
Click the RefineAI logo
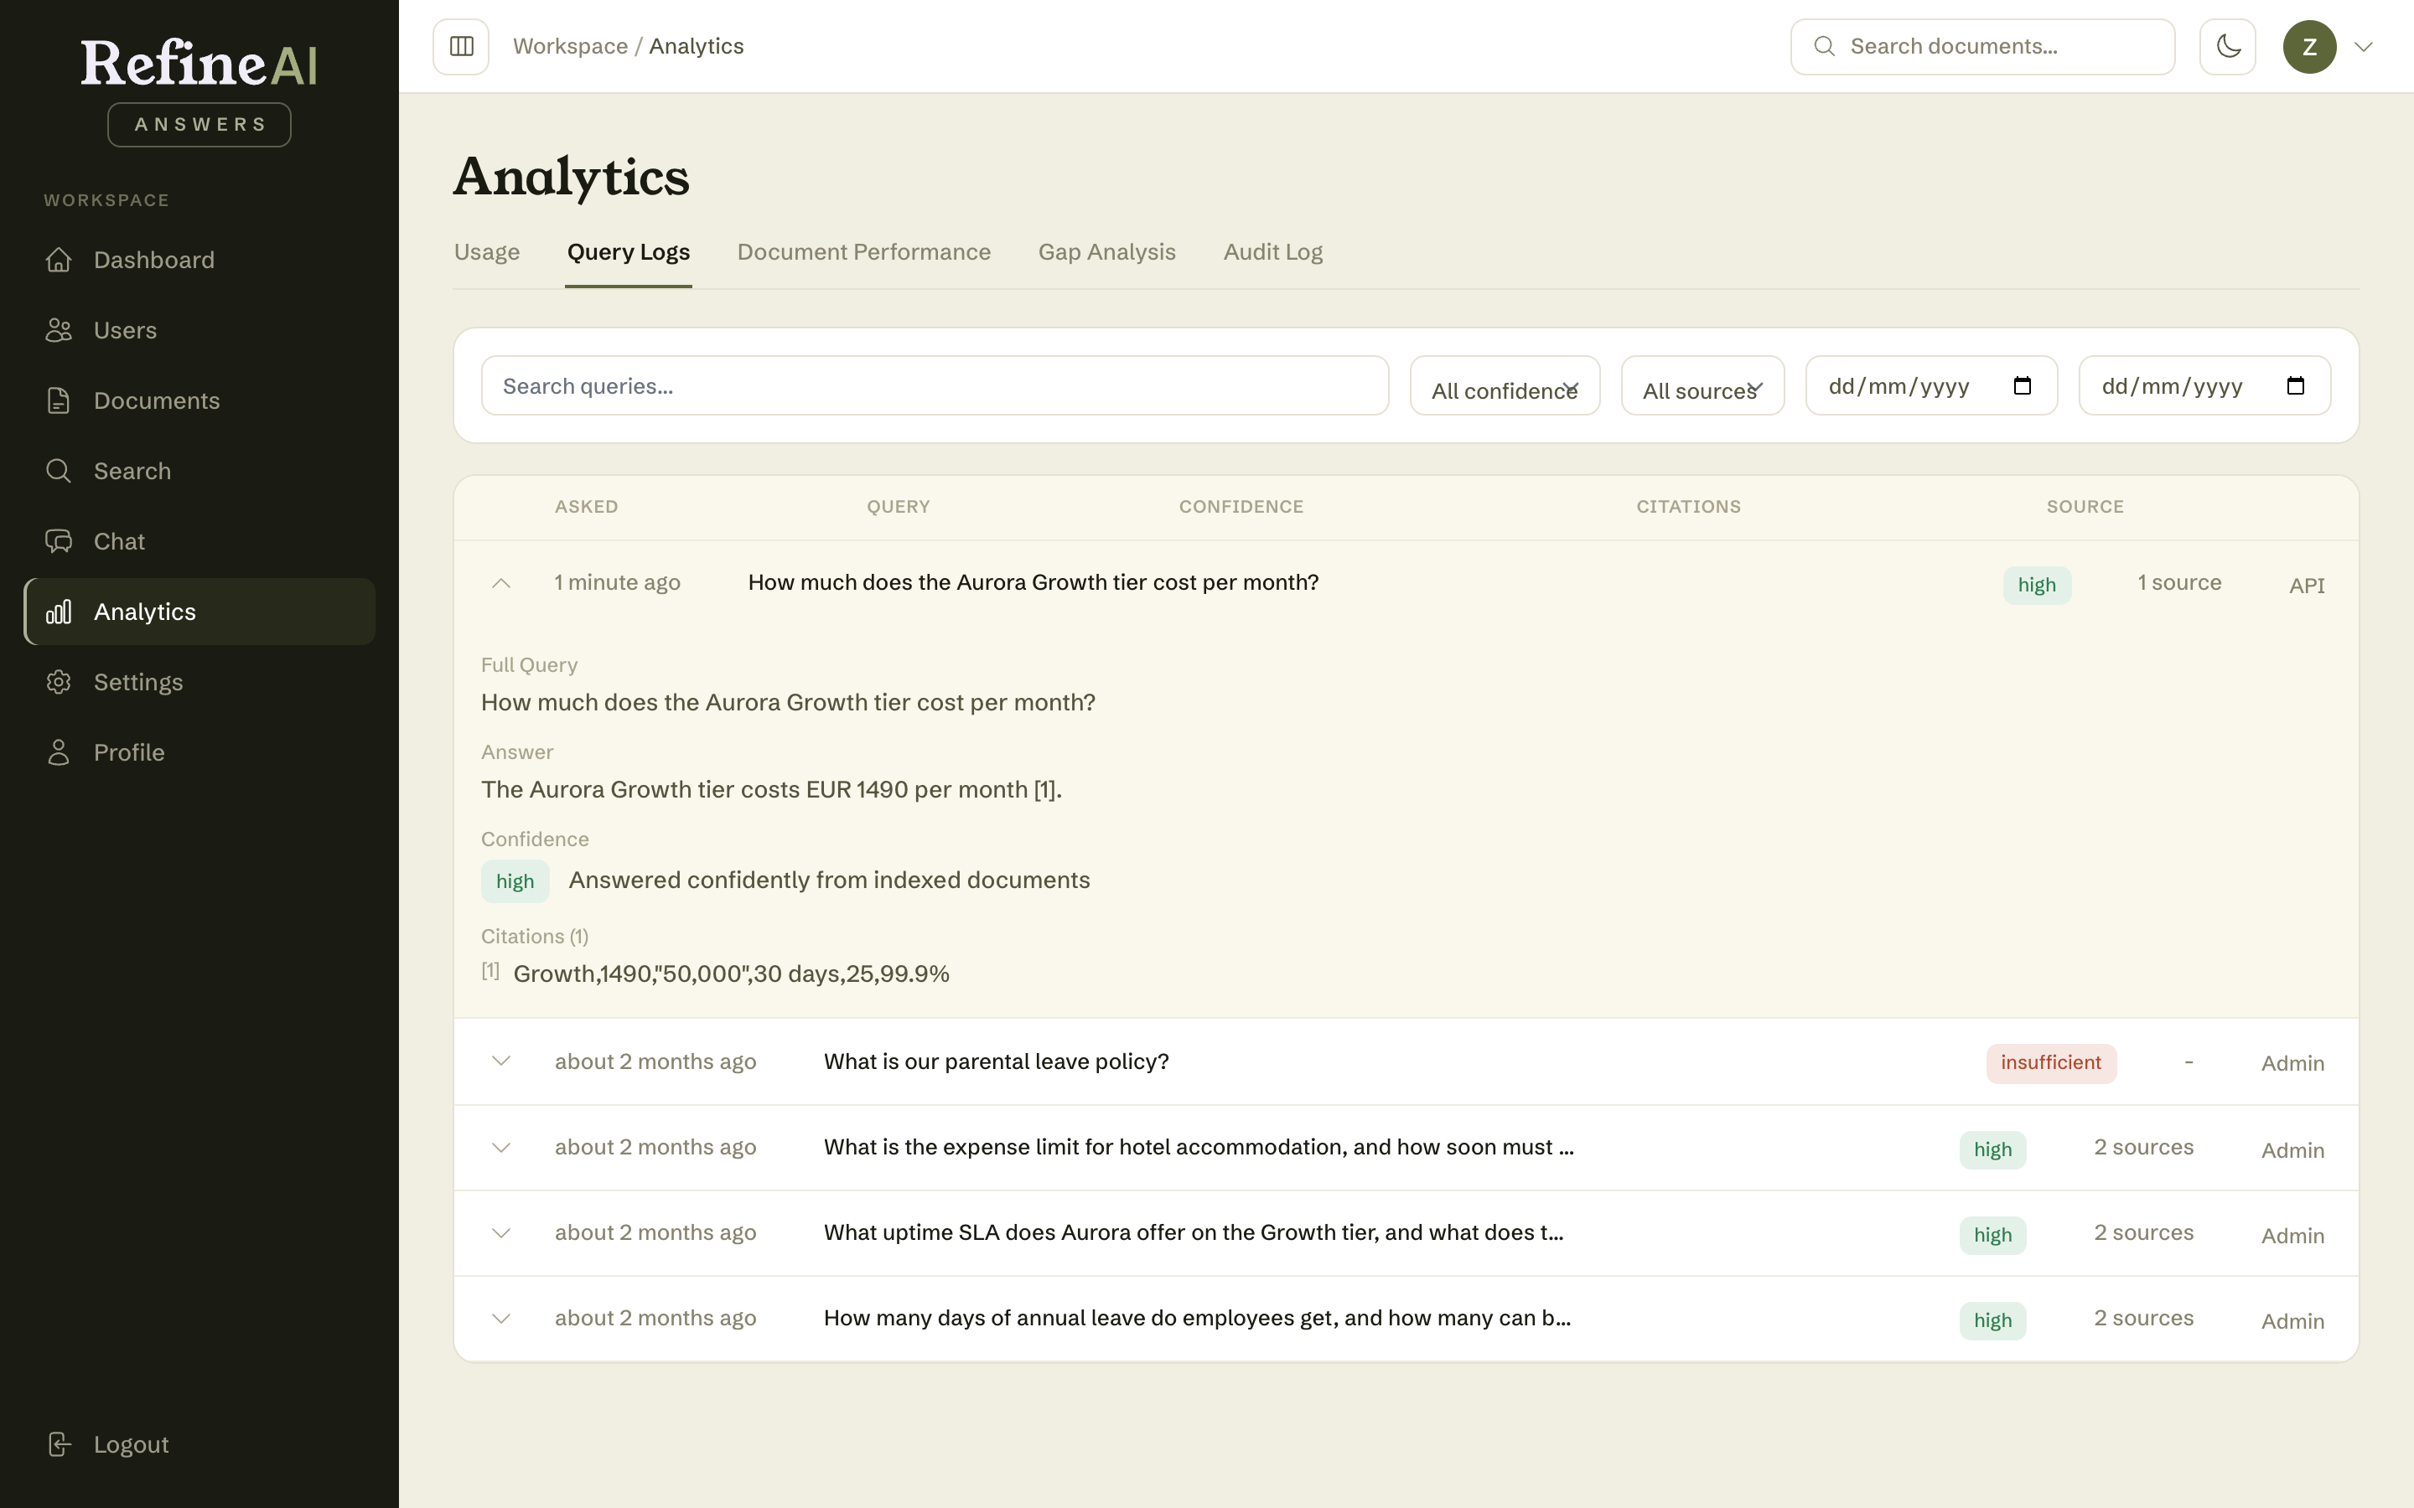(x=199, y=64)
